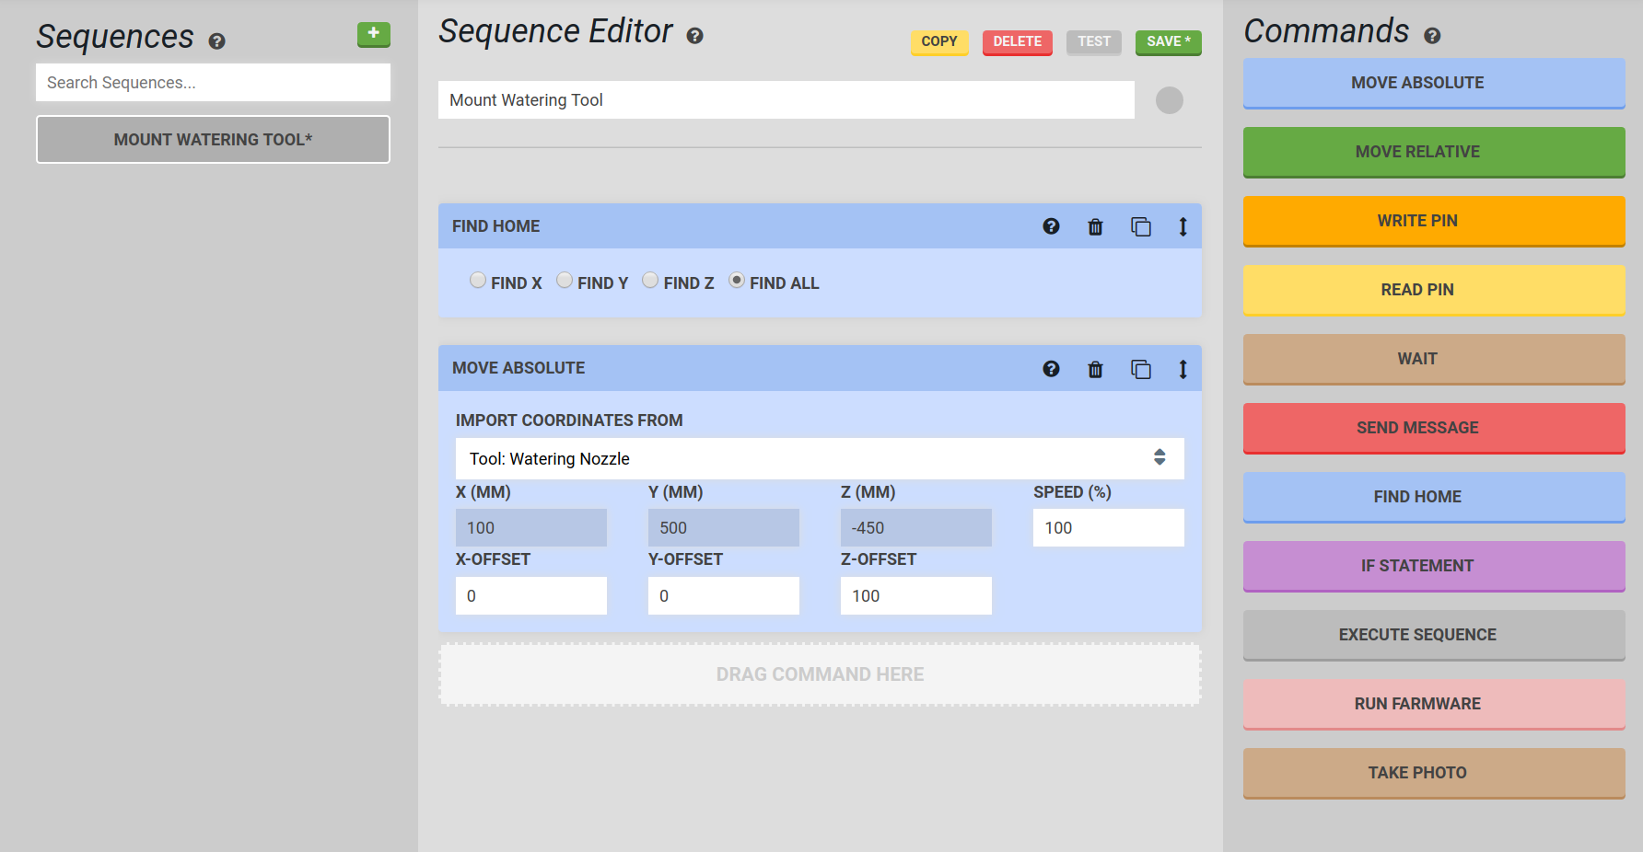Image resolution: width=1643 pixels, height=852 pixels.
Task: Select the Find X radio button
Action: (478, 281)
